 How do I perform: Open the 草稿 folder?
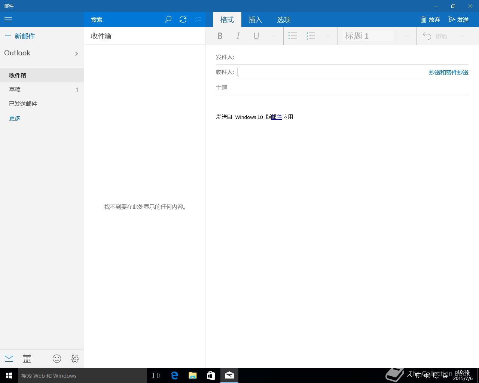pyautogui.click(x=42, y=89)
